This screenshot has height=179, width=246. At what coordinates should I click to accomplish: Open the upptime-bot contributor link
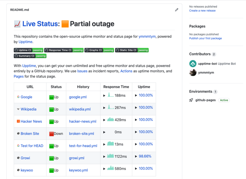(x=207, y=64)
